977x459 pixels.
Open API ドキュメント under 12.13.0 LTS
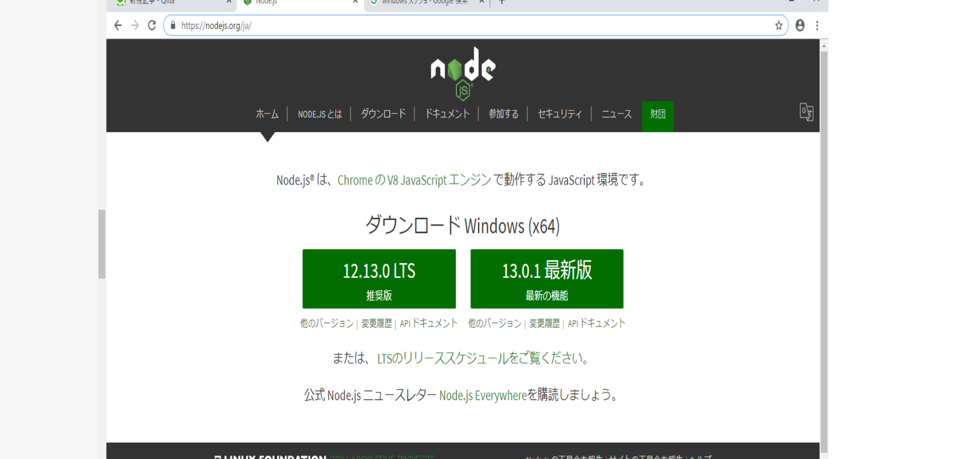pos(428,324)
